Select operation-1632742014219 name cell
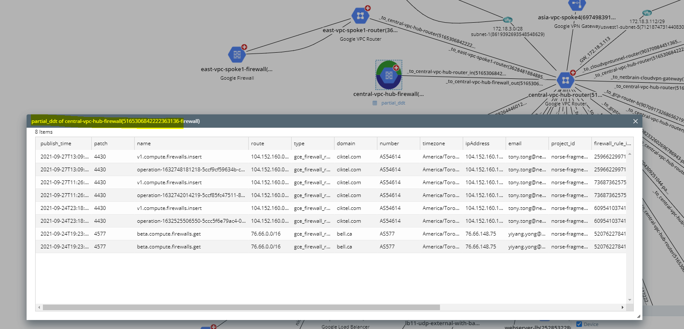 [x=191, y=195]
